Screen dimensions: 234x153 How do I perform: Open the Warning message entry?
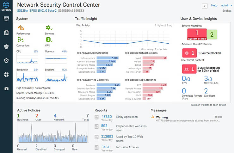162,117
